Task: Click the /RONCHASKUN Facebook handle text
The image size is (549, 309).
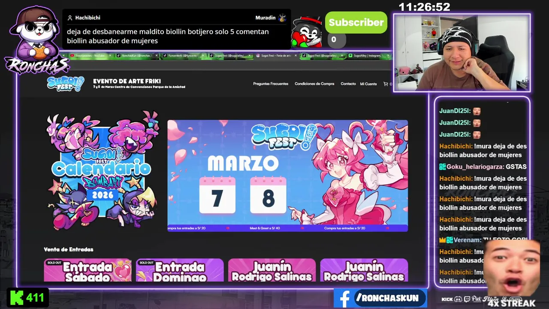Action: pos(389,298)
